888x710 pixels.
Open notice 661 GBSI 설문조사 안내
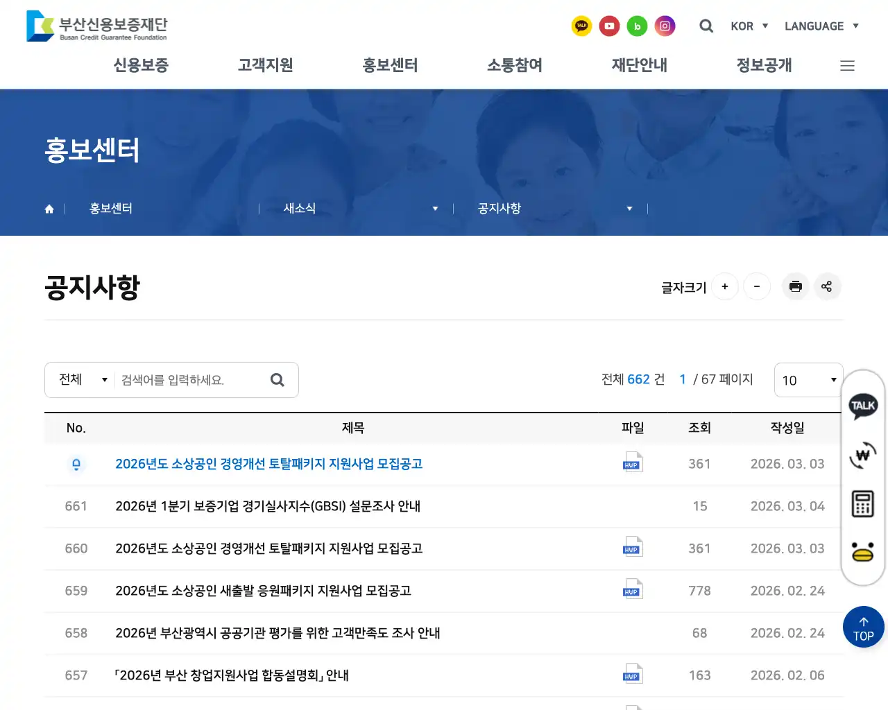tap(268, 506)
